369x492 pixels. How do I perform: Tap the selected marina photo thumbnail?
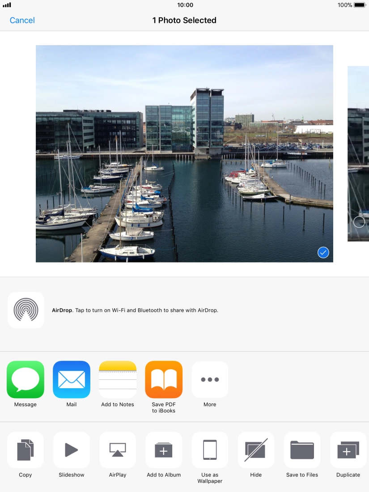(x=184, y=153)
